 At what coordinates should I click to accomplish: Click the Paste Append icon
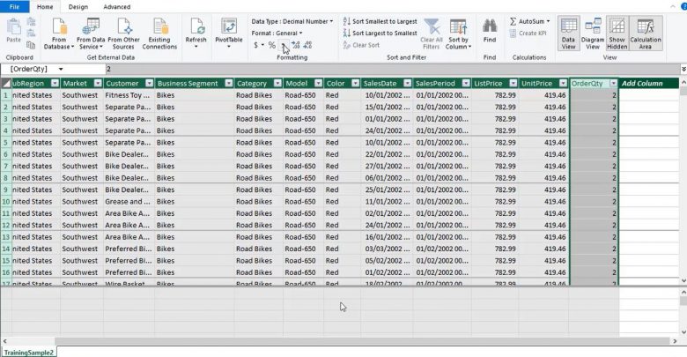click(31, 22)
